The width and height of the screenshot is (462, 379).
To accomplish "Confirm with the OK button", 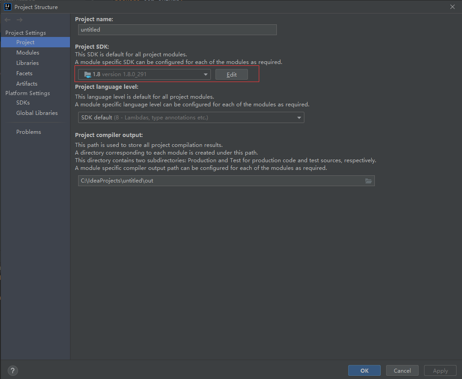I will click(x=364, y=370).
